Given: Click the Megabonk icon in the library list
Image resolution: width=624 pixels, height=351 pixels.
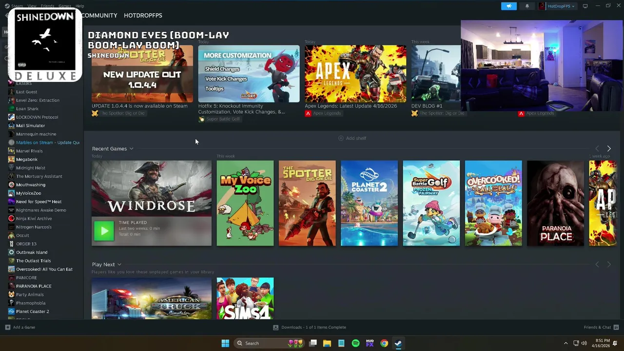Looking at the screenshot, I should 11,159.
